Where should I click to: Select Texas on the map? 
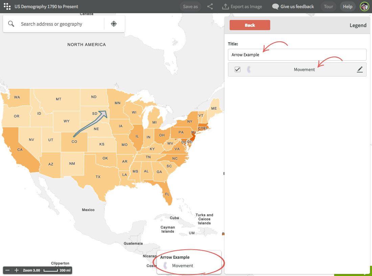coord(98,177)
